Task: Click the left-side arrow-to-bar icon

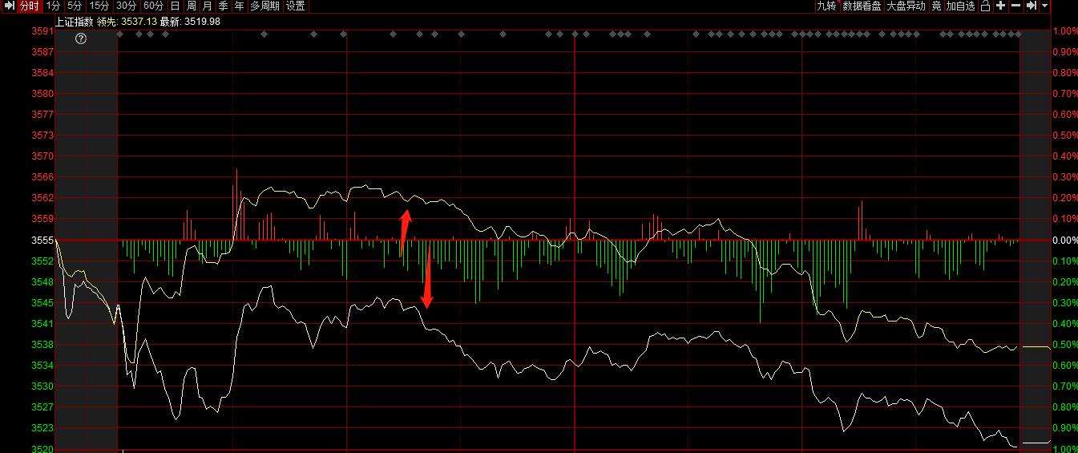Action: click(9, 6)
